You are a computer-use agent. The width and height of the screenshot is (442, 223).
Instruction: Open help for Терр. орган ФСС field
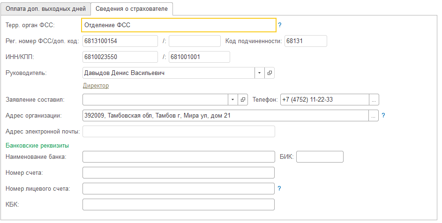click(280, 25)
